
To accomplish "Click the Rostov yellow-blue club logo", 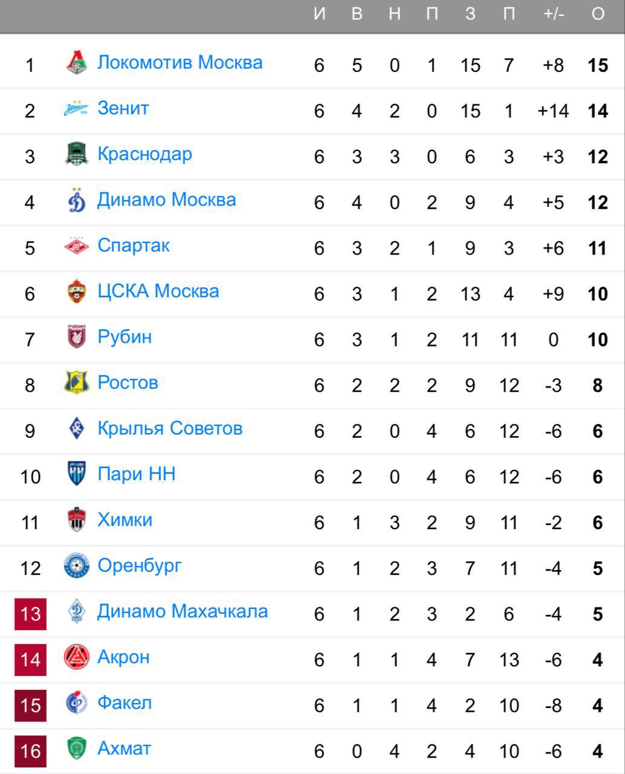I will 76,383.
